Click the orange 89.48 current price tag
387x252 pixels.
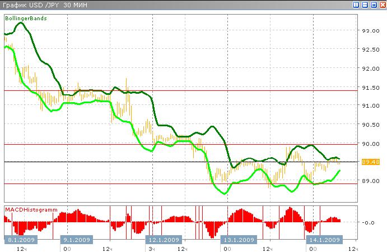(x=371, y=162)
